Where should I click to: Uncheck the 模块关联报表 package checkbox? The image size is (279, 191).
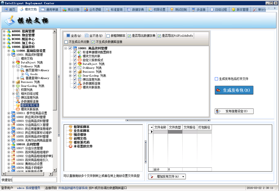(x=75, y=87)
